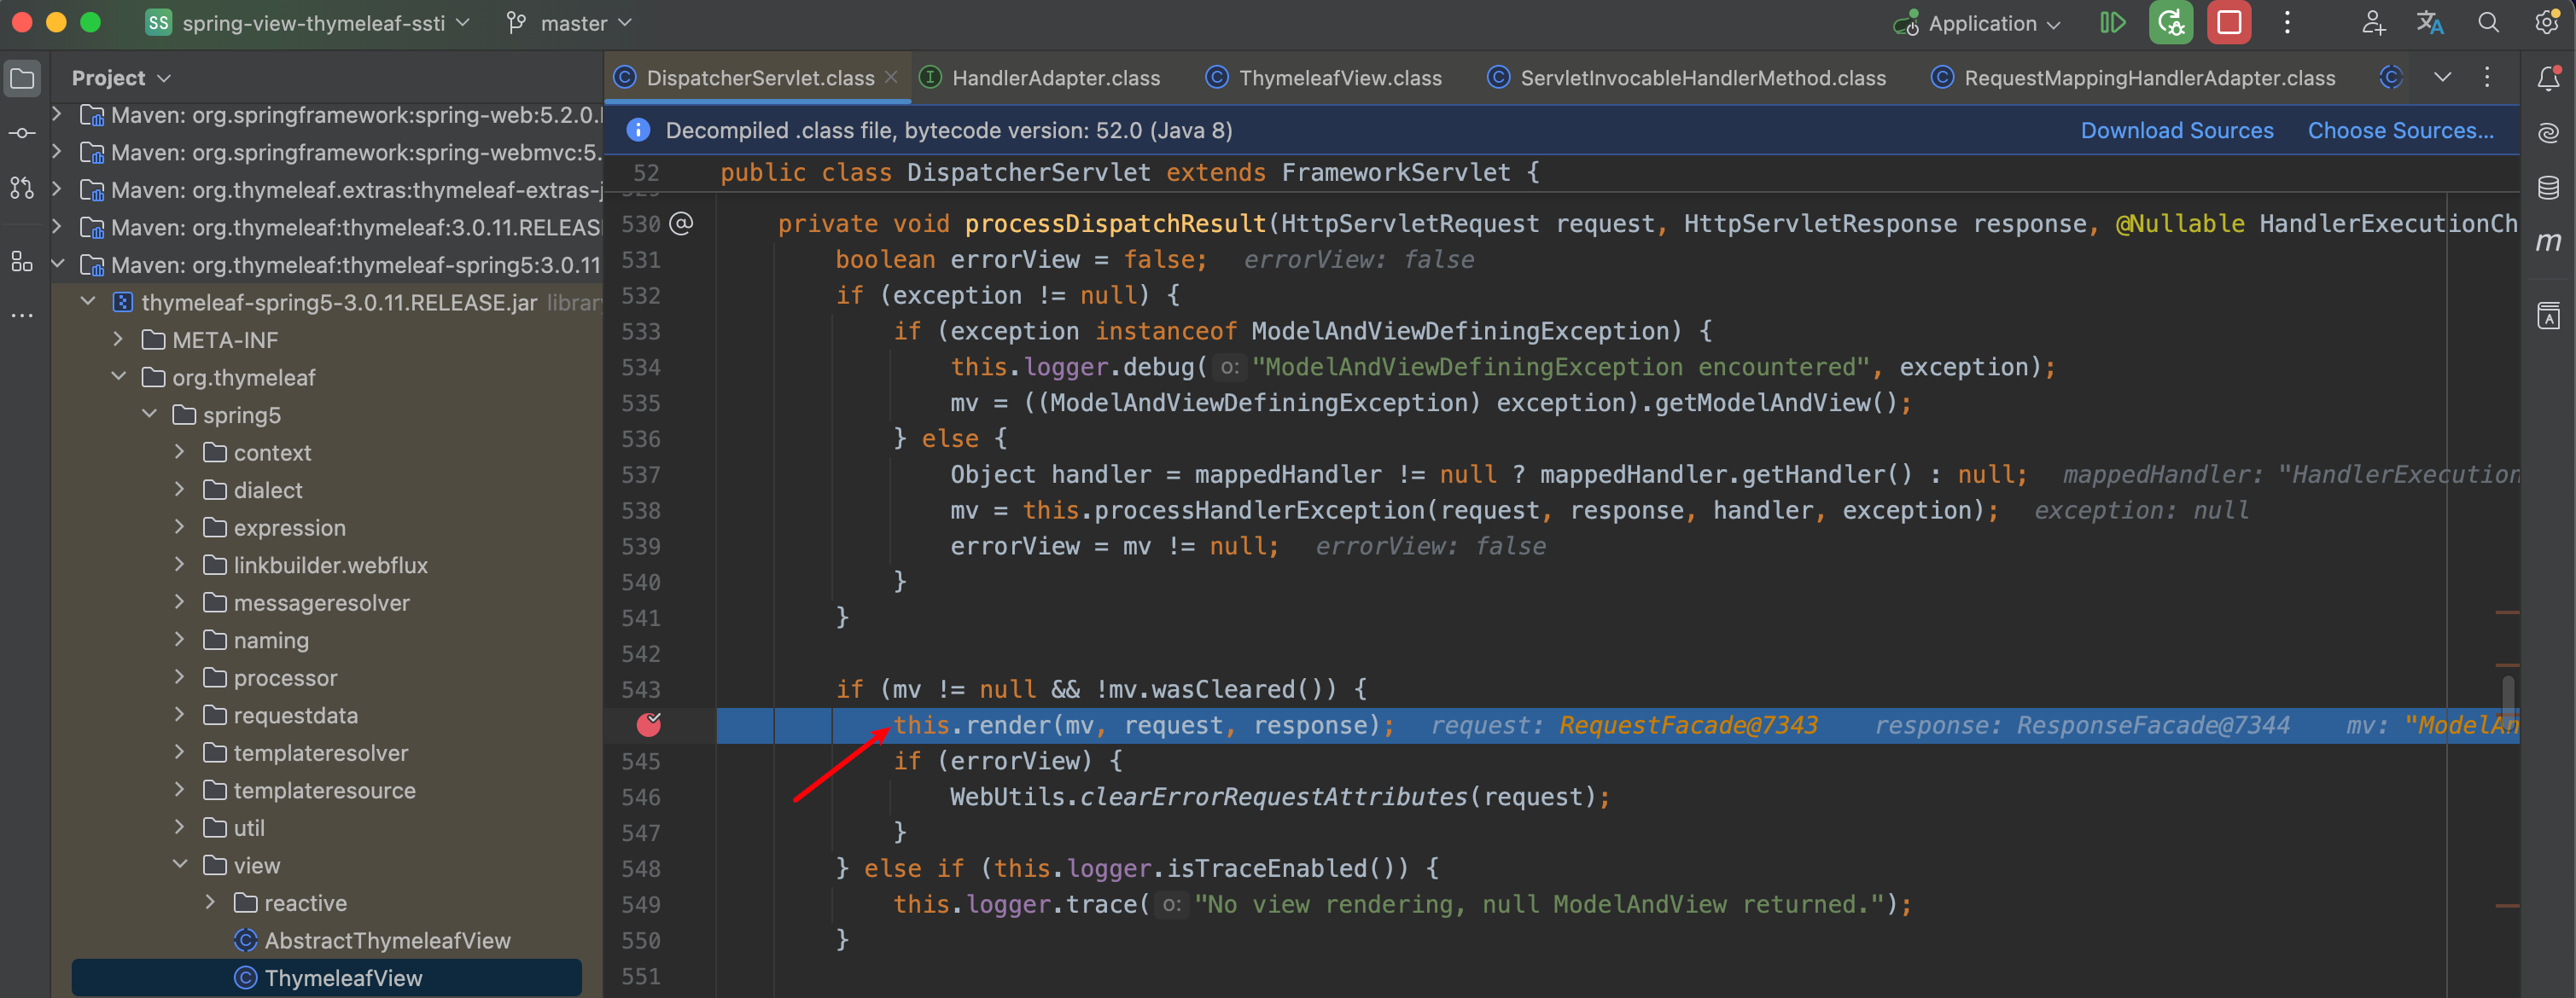Open the Code With Me icon
Viewport: 2576px width, 998px height.
coord(2373,23)
